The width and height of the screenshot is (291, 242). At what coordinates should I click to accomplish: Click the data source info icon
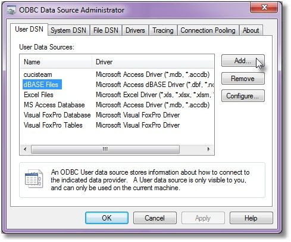pyautogui.click(x=34, y=179)
